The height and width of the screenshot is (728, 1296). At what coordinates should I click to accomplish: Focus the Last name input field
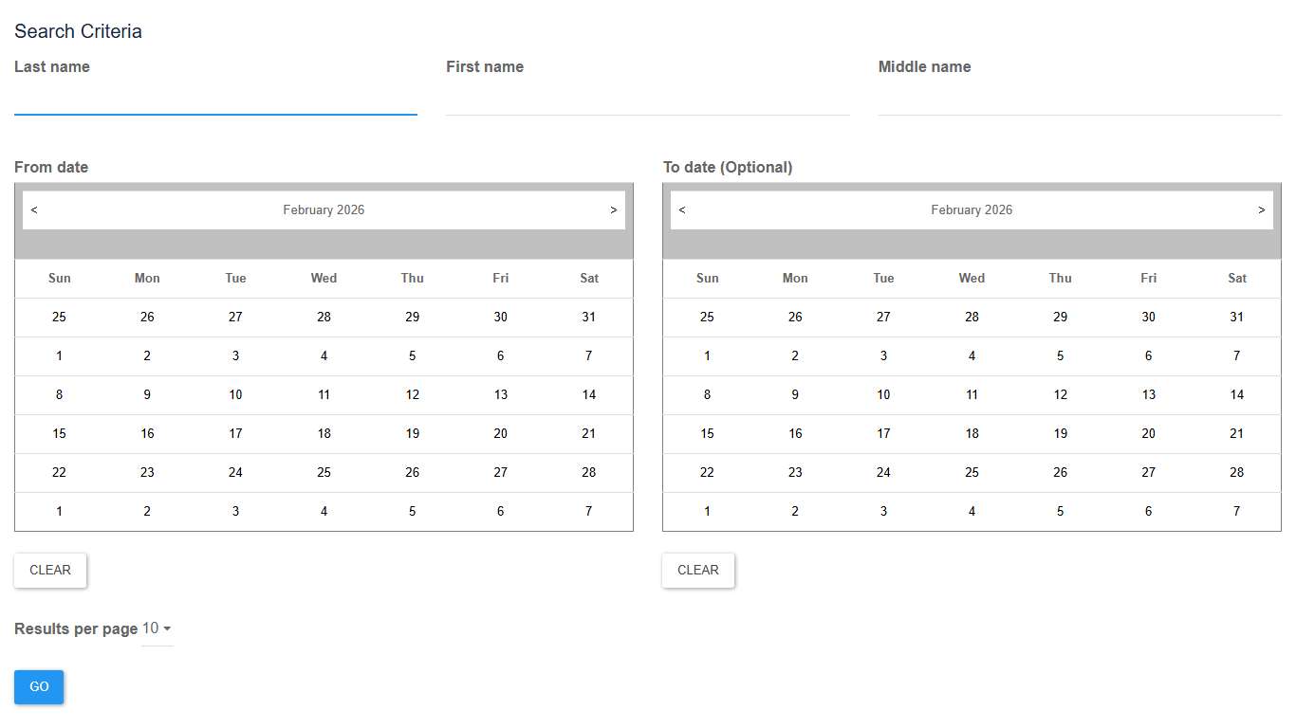tap(215, 99)
